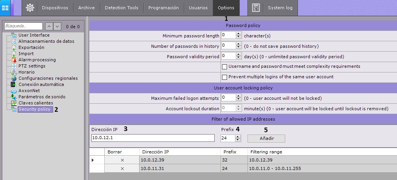Check Prevent multiple logins of same account
This screenshot has height=180, width=397.
[225, 77]
